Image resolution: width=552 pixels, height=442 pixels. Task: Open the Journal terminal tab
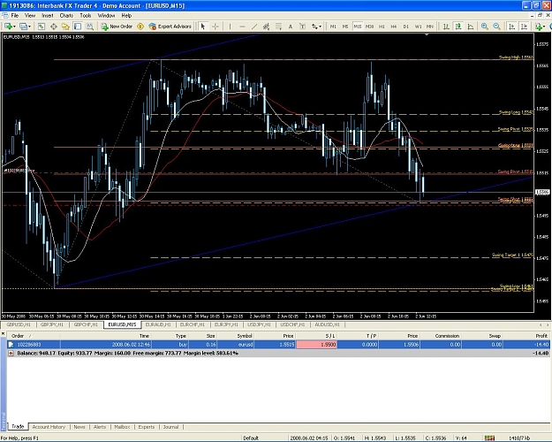pos(170,427)
